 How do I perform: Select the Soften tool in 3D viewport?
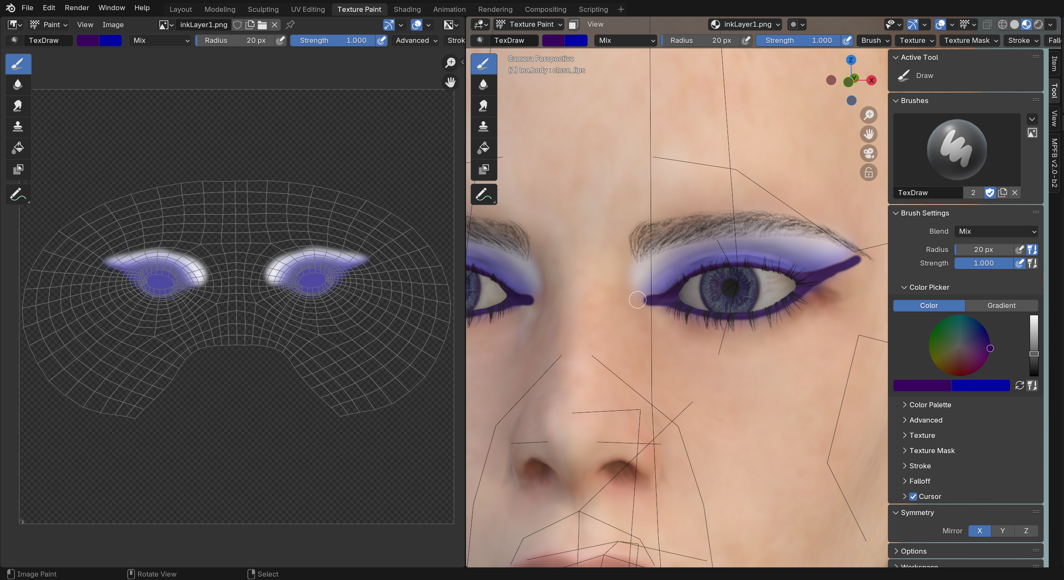pyautogui.click(x=483, y=84)
